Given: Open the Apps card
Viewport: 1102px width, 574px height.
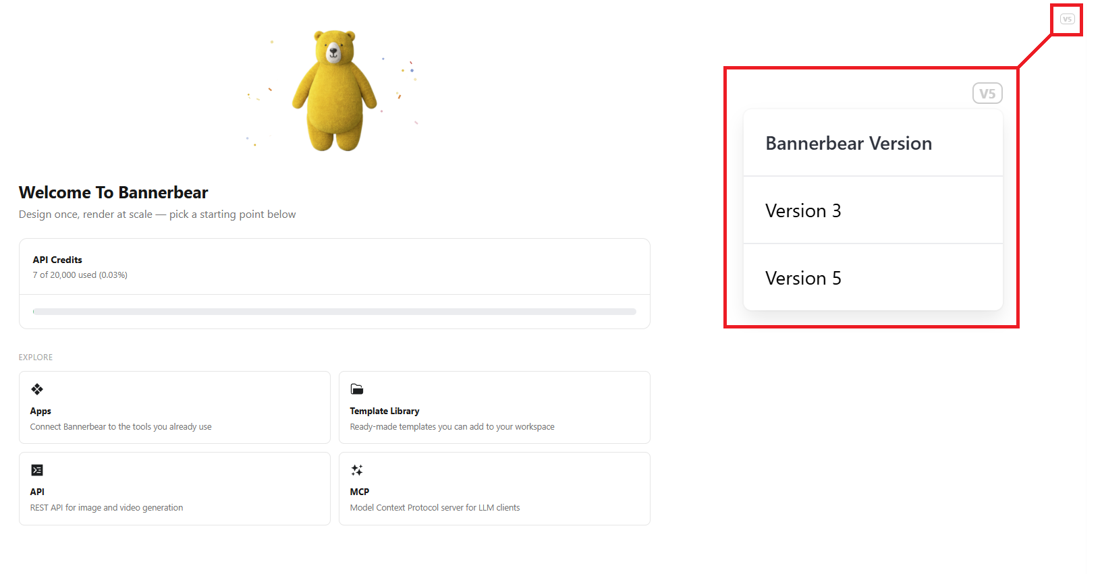Looking at the screenshot, I should [175, 407].
